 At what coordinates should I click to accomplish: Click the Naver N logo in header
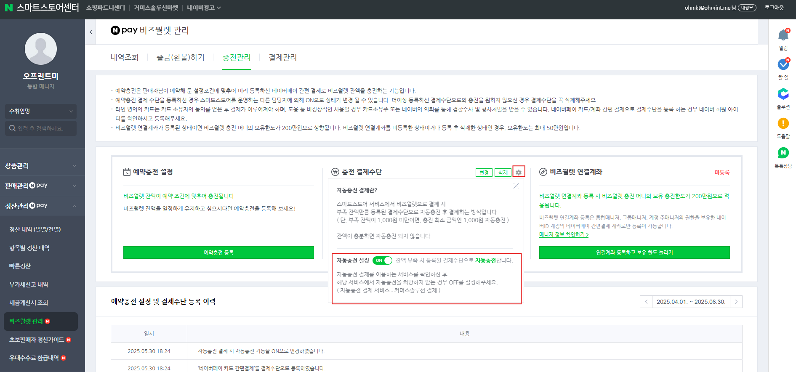(x=8, y=8)
